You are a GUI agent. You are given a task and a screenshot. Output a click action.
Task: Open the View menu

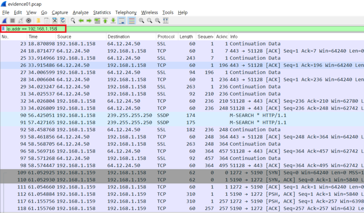click(x=31, y=12)
